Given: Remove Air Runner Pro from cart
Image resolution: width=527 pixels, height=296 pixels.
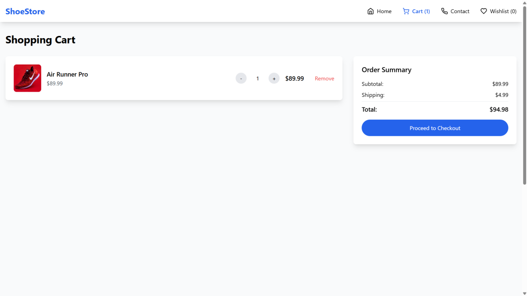Looking at the screenshot, I should click(x=324, y=78).
